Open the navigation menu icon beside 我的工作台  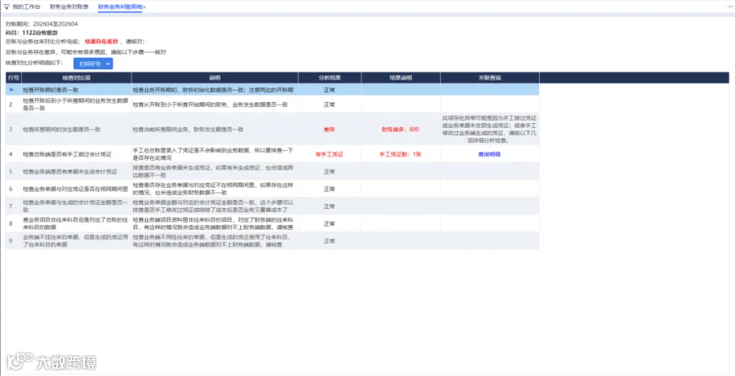tap(7, 7)
